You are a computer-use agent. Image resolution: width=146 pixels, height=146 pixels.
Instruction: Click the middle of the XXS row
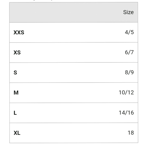pyautogui.click(x=74, y=32)
